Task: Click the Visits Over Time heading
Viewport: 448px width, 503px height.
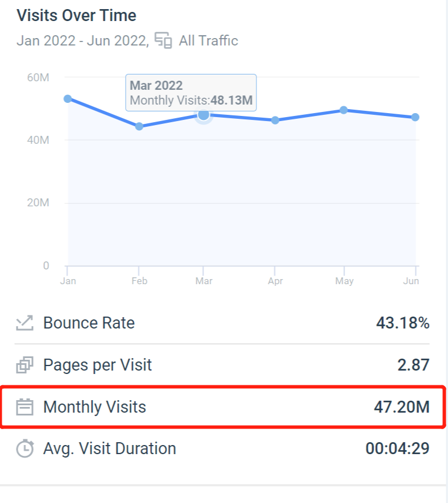Action: [76, 15]
